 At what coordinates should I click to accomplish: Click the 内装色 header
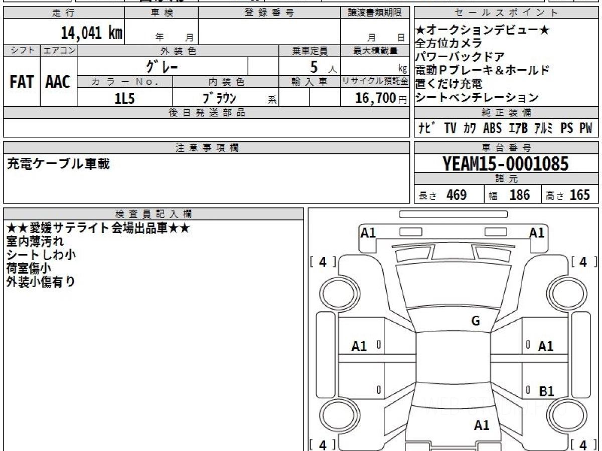pyautogui.click(x=226, y=82)
